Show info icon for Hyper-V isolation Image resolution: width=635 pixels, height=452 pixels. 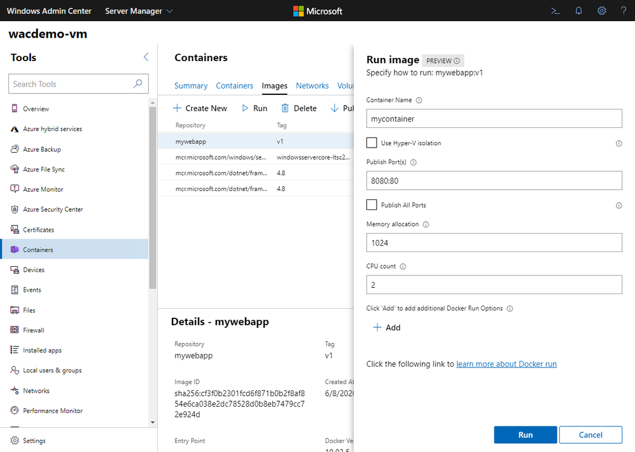pos(619,143)
